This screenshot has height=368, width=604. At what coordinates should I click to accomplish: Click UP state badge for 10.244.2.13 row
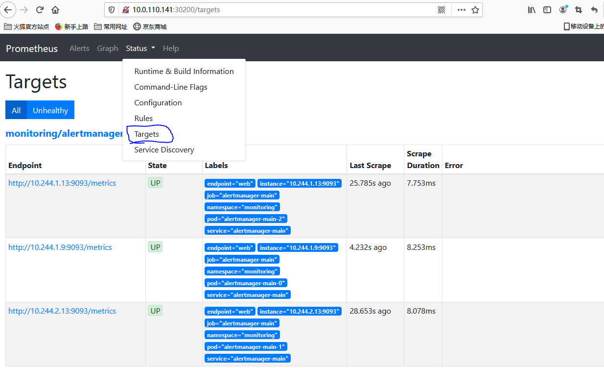(155, 311)
